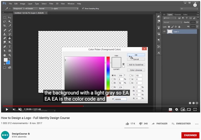Select the Zoom tool in toolbox
The height and width of the screenshot is (140, 201).
tap(10, 55)
